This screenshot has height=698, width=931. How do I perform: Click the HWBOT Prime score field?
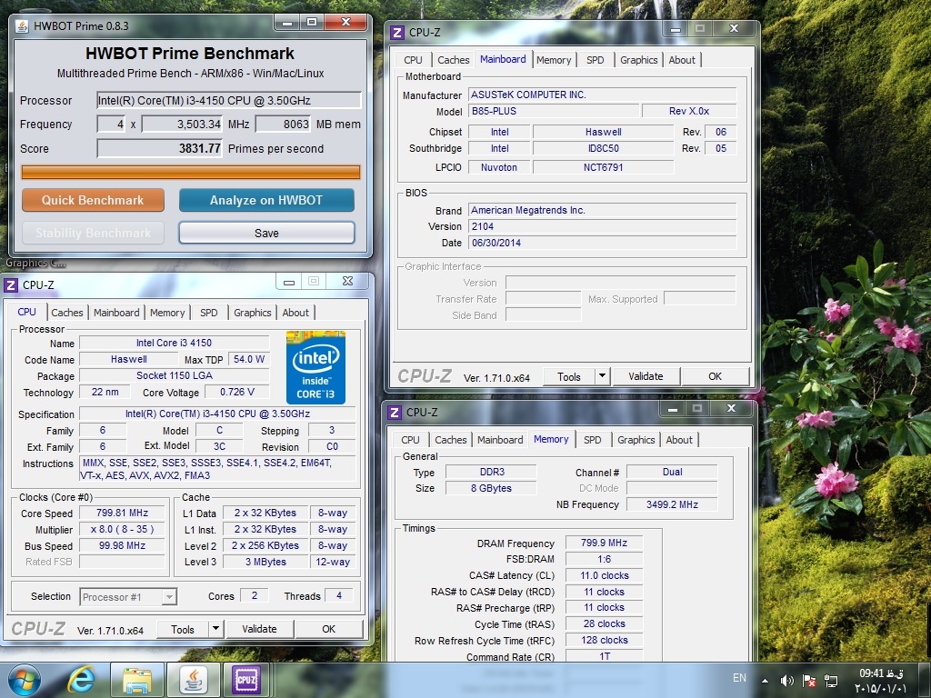(160, 148)
